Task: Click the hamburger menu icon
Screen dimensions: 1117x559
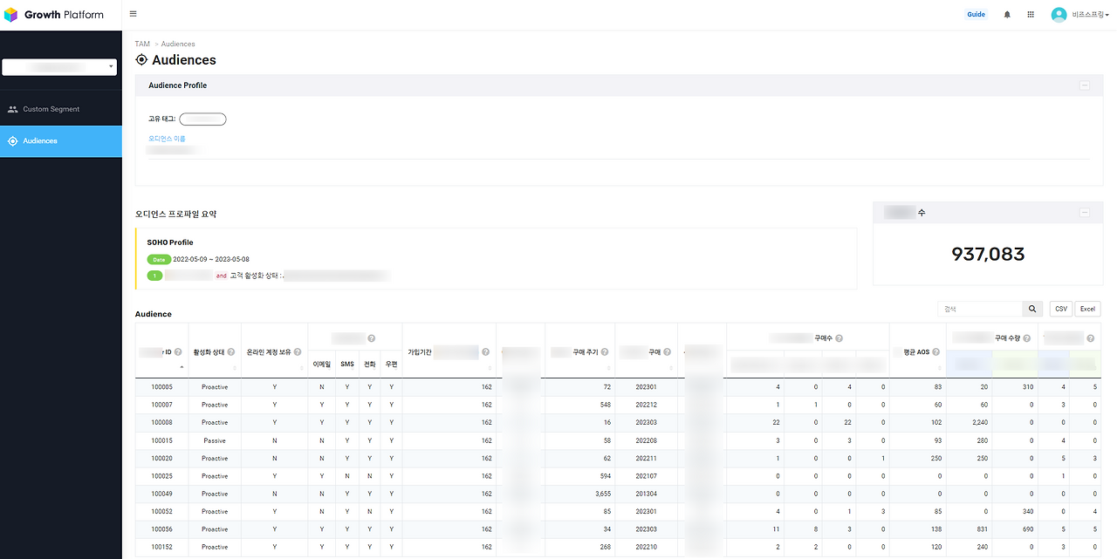Action: pyautogui.click(x=132, y=13)
